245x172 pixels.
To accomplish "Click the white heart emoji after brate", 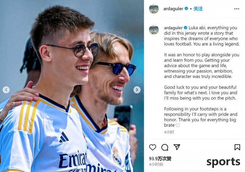I will click(x=178, y=125).
